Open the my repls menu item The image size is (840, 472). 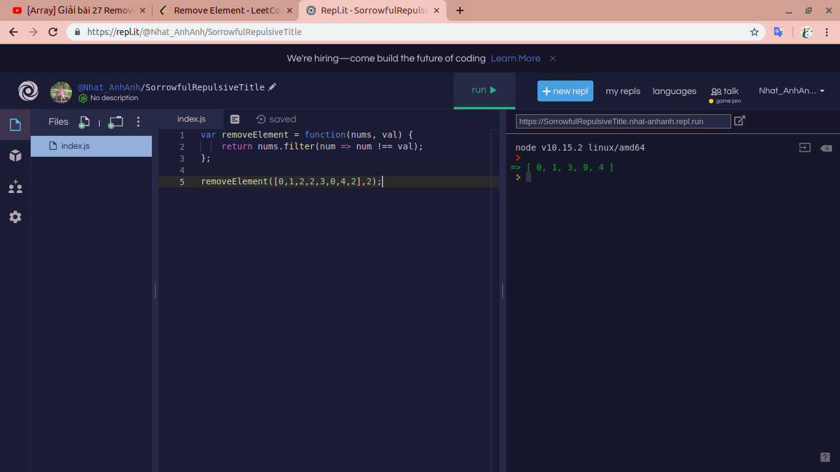point(623,91)
